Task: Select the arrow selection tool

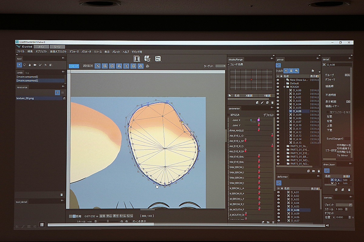Action: (x=19, y=65)
